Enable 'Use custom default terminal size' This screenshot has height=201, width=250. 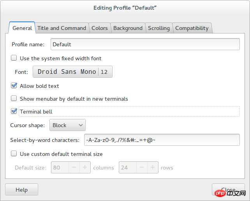point(14,154)
